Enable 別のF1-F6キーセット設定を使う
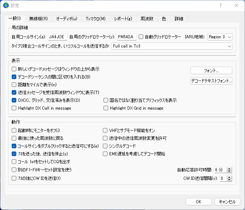Image resolution: width=245 pixels, height=210 pixels. click(14, 170)
